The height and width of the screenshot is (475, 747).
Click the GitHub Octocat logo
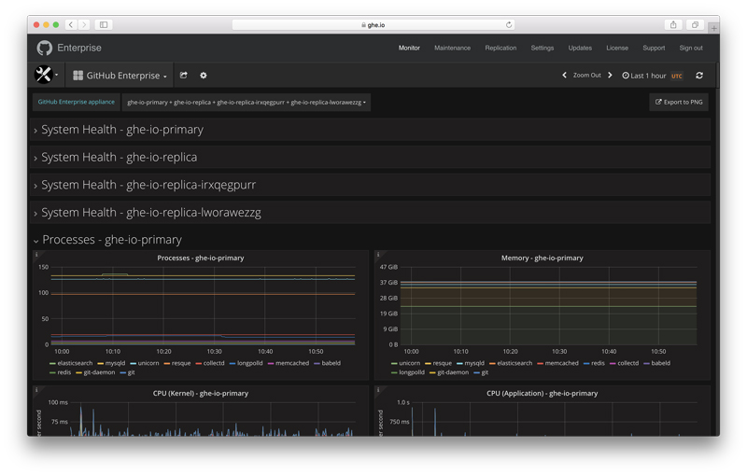pos(44,49)
